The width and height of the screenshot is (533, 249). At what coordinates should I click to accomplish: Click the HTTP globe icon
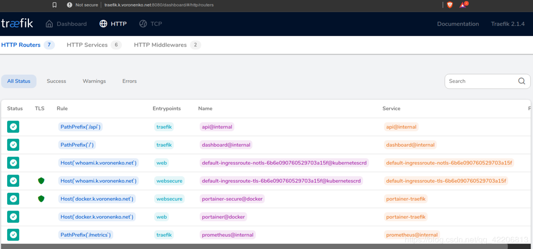(103, 24)
